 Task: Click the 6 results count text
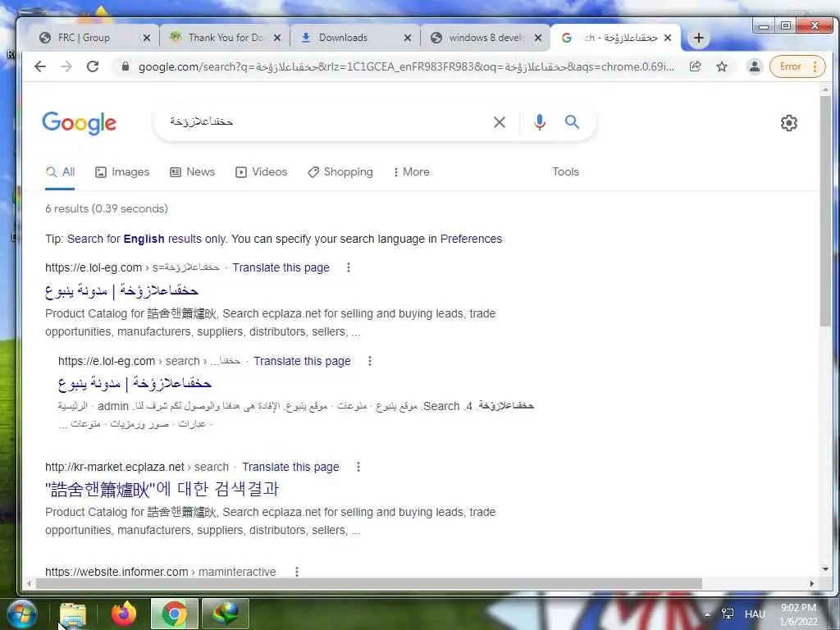point(107,209)
